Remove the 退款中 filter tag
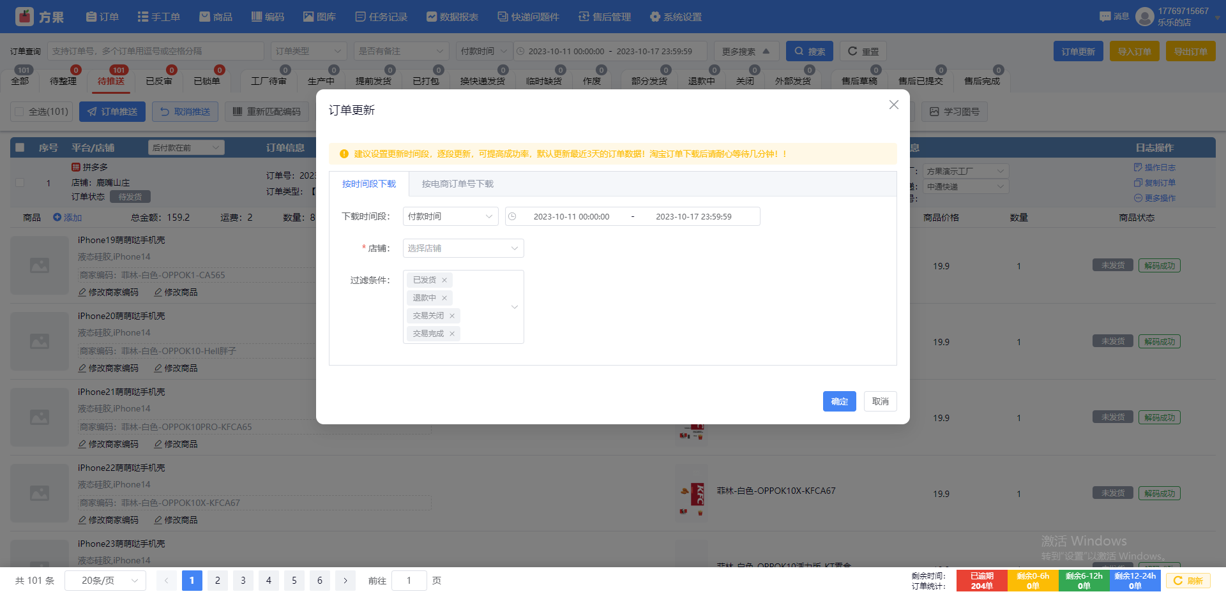The width and height of the screenshot is (1226, 594). click(444, 298)
